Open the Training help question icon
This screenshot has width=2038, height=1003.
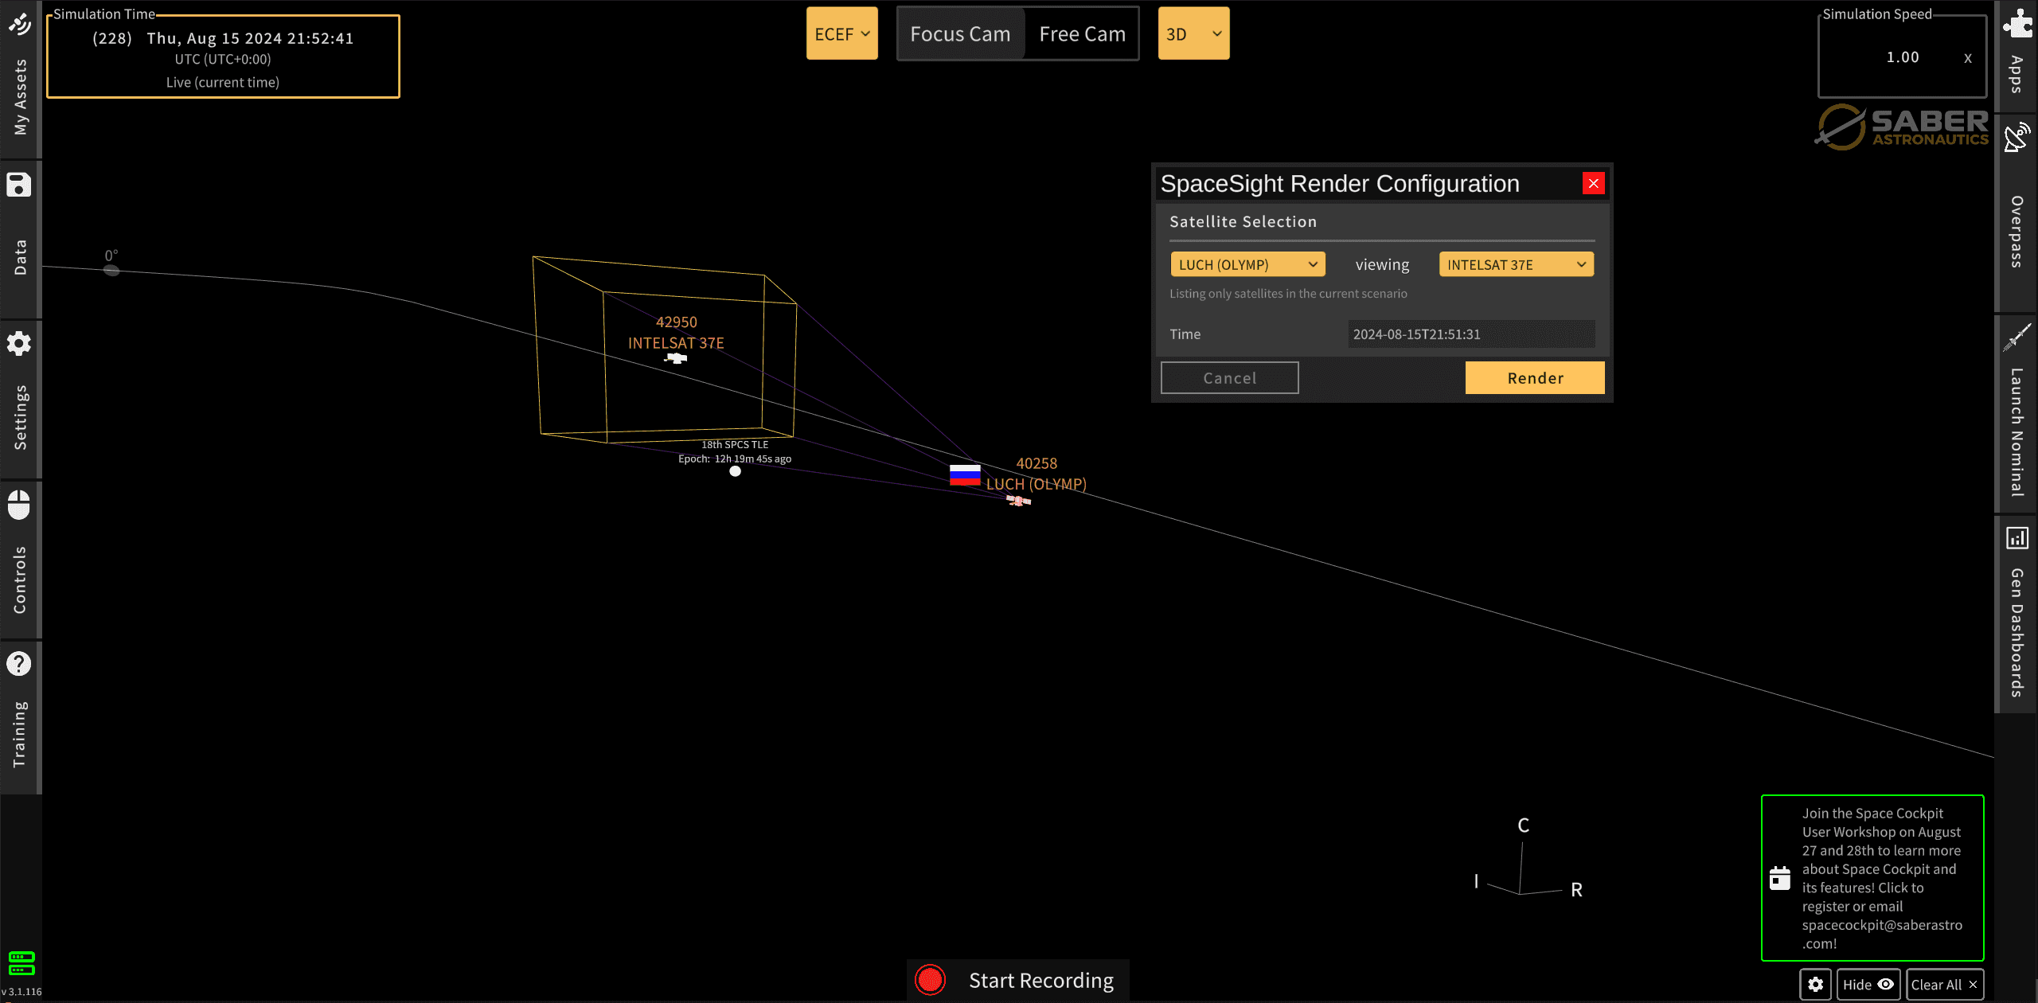(x=19, y=664)
